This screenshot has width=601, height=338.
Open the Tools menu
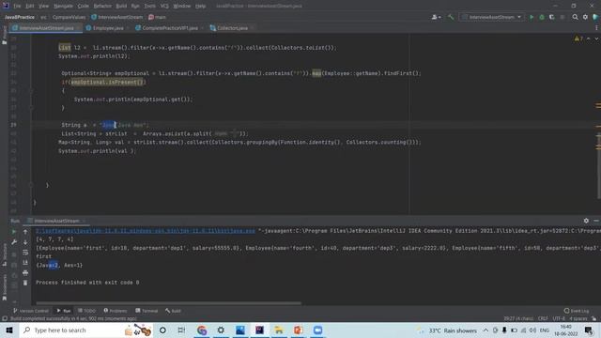(x=150, y=7)
